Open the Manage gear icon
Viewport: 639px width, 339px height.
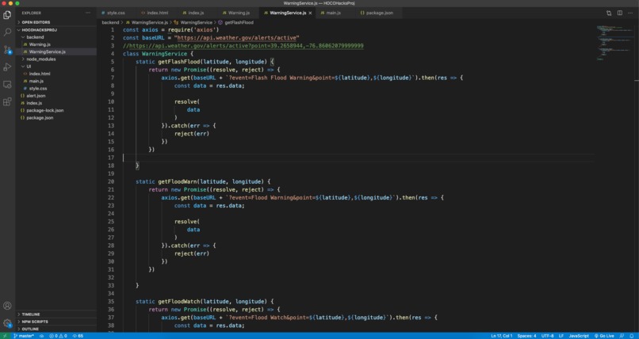(x=7, y=323)
